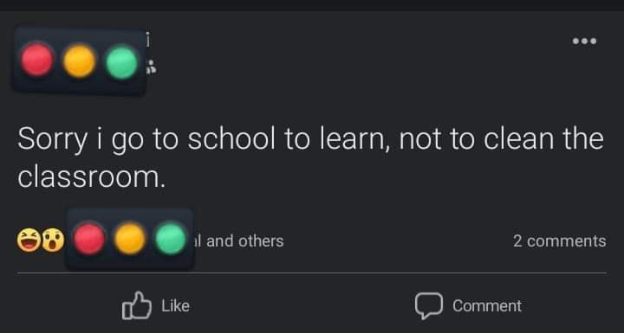Select the surprised Wow reaction emoji
624x333 pixels.
(53, 240)
